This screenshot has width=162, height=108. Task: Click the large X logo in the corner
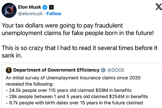(155, 7)
